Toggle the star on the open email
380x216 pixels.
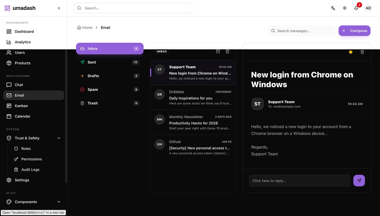click(351, 52)
